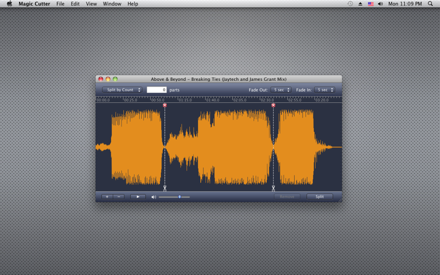Viewport: 440px width, 275px height.
Task: Mute audio using the speaker icon beside the slider
Action: (153, 197)
